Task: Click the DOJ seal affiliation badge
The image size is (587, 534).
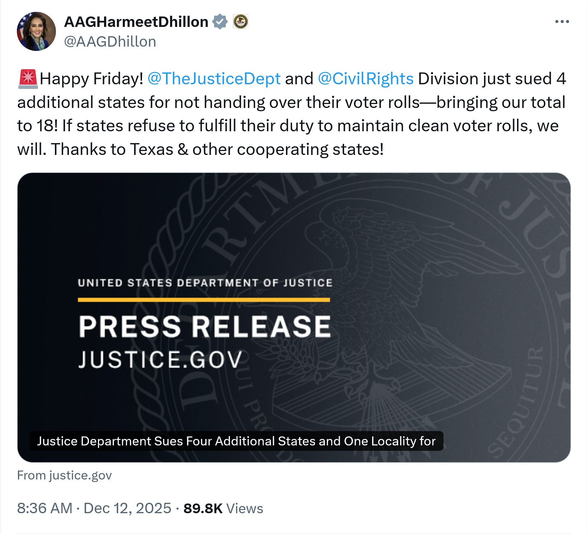Action: [x=240, y=22]
